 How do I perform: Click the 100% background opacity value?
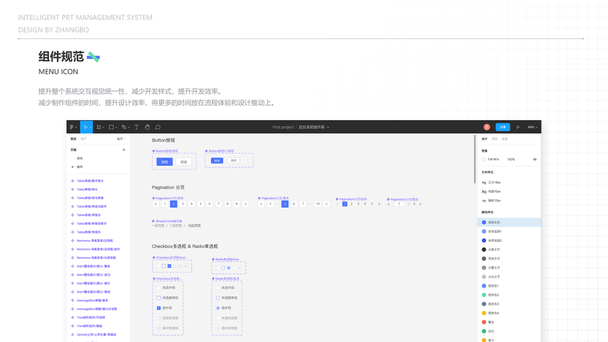click(511, 160)
